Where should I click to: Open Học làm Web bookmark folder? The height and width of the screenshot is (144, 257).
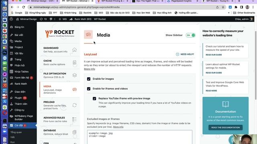coord(141,13)
